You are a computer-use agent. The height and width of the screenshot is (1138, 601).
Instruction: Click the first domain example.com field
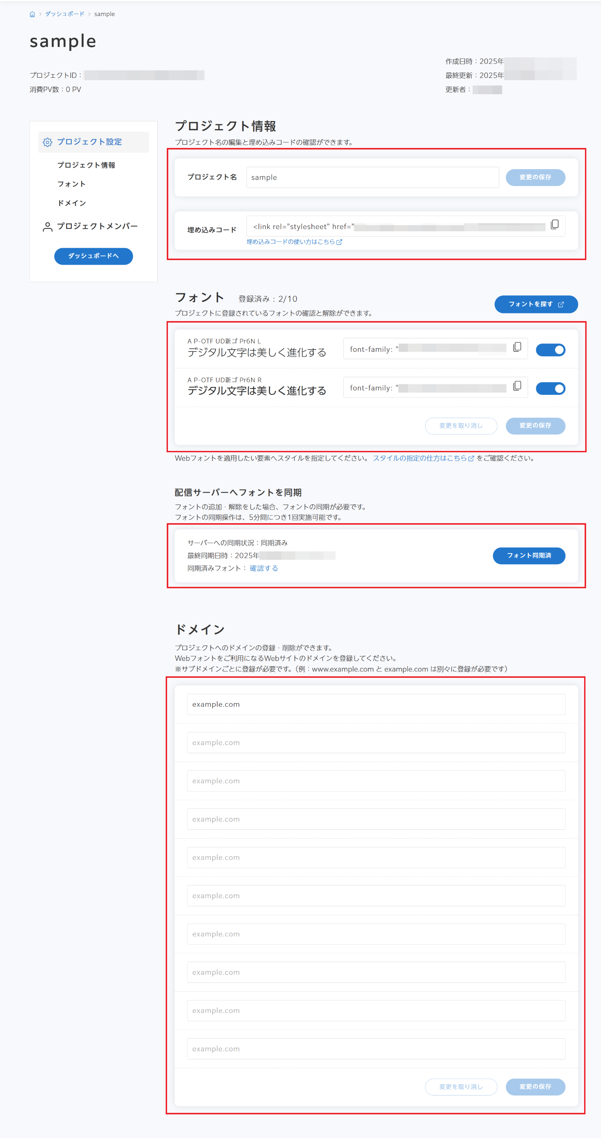376,705
